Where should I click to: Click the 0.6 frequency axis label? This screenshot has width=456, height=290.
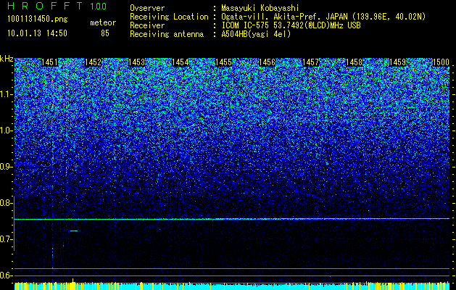coord(7,275)
